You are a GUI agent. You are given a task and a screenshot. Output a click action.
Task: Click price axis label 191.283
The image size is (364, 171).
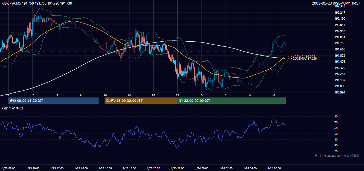tap(340, 74)
